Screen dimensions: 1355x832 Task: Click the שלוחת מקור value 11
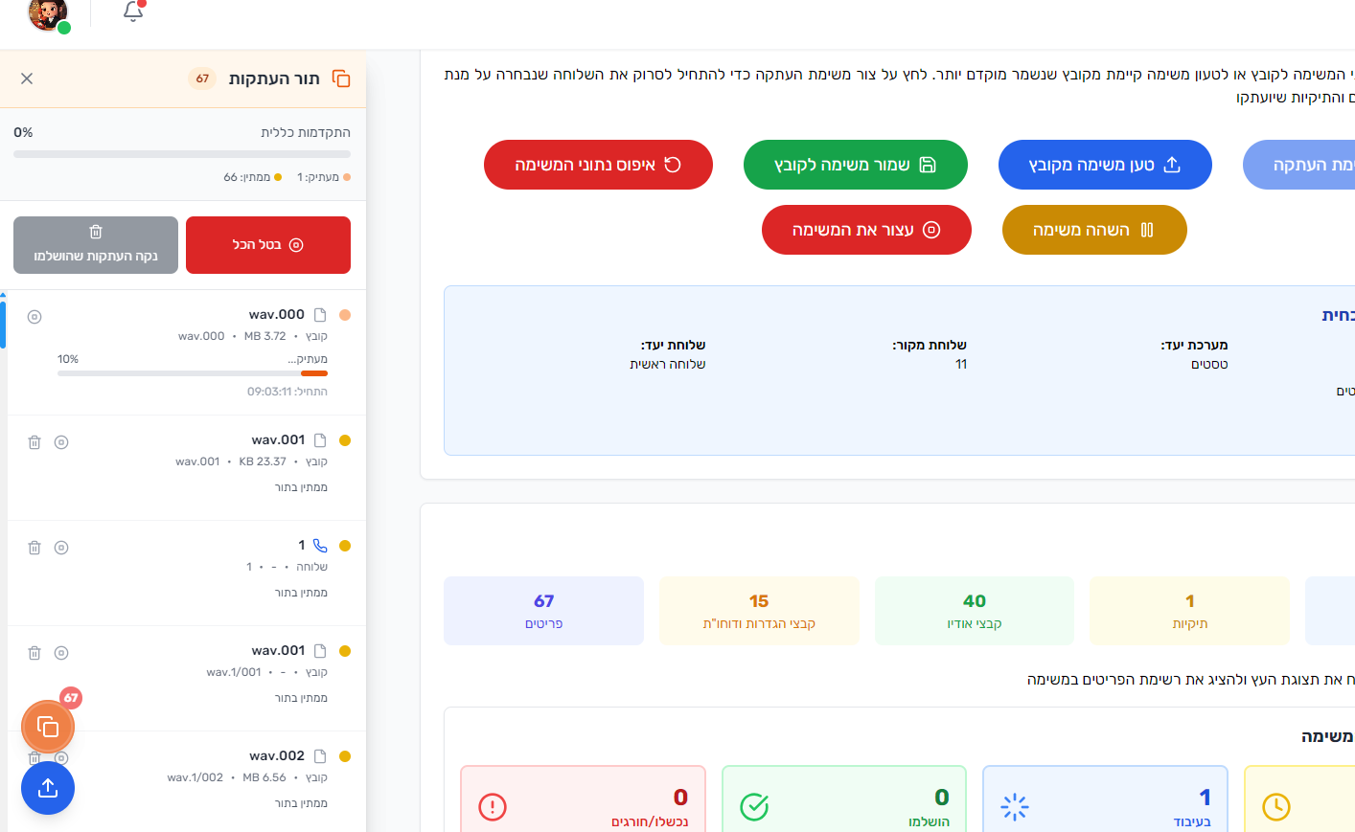click(x=961, y=364)
